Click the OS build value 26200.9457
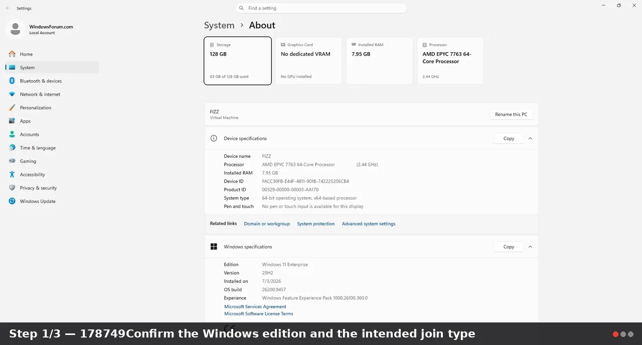 274,290
